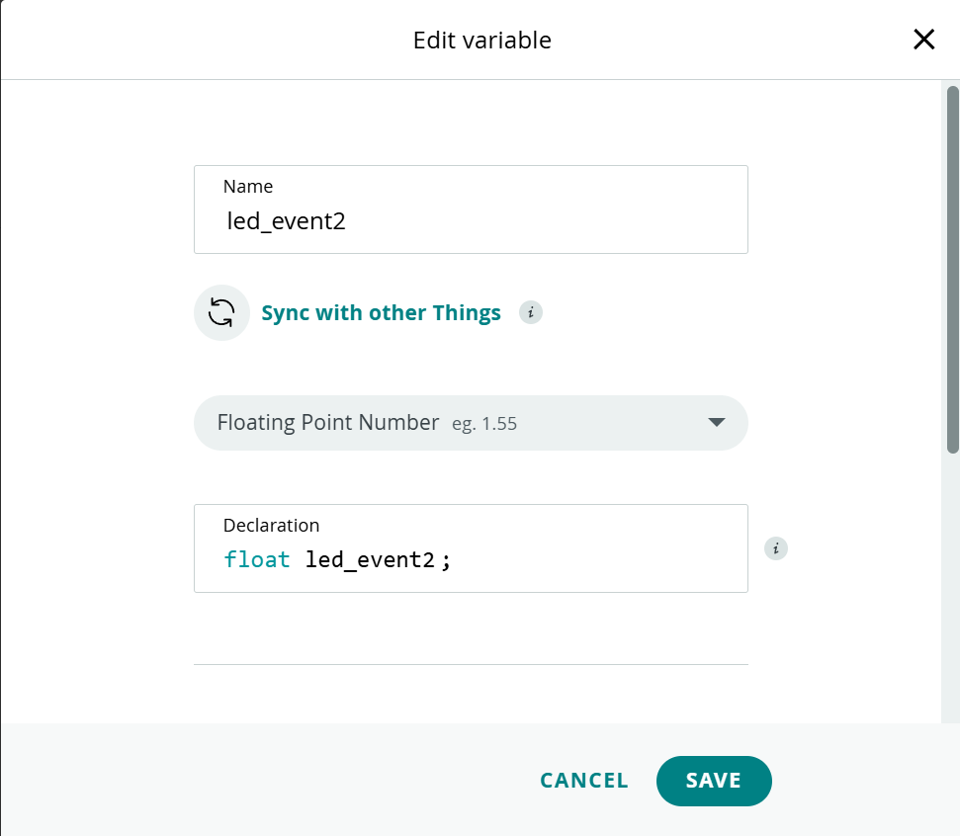Open info icon next to Declaration field

[776, 548]
